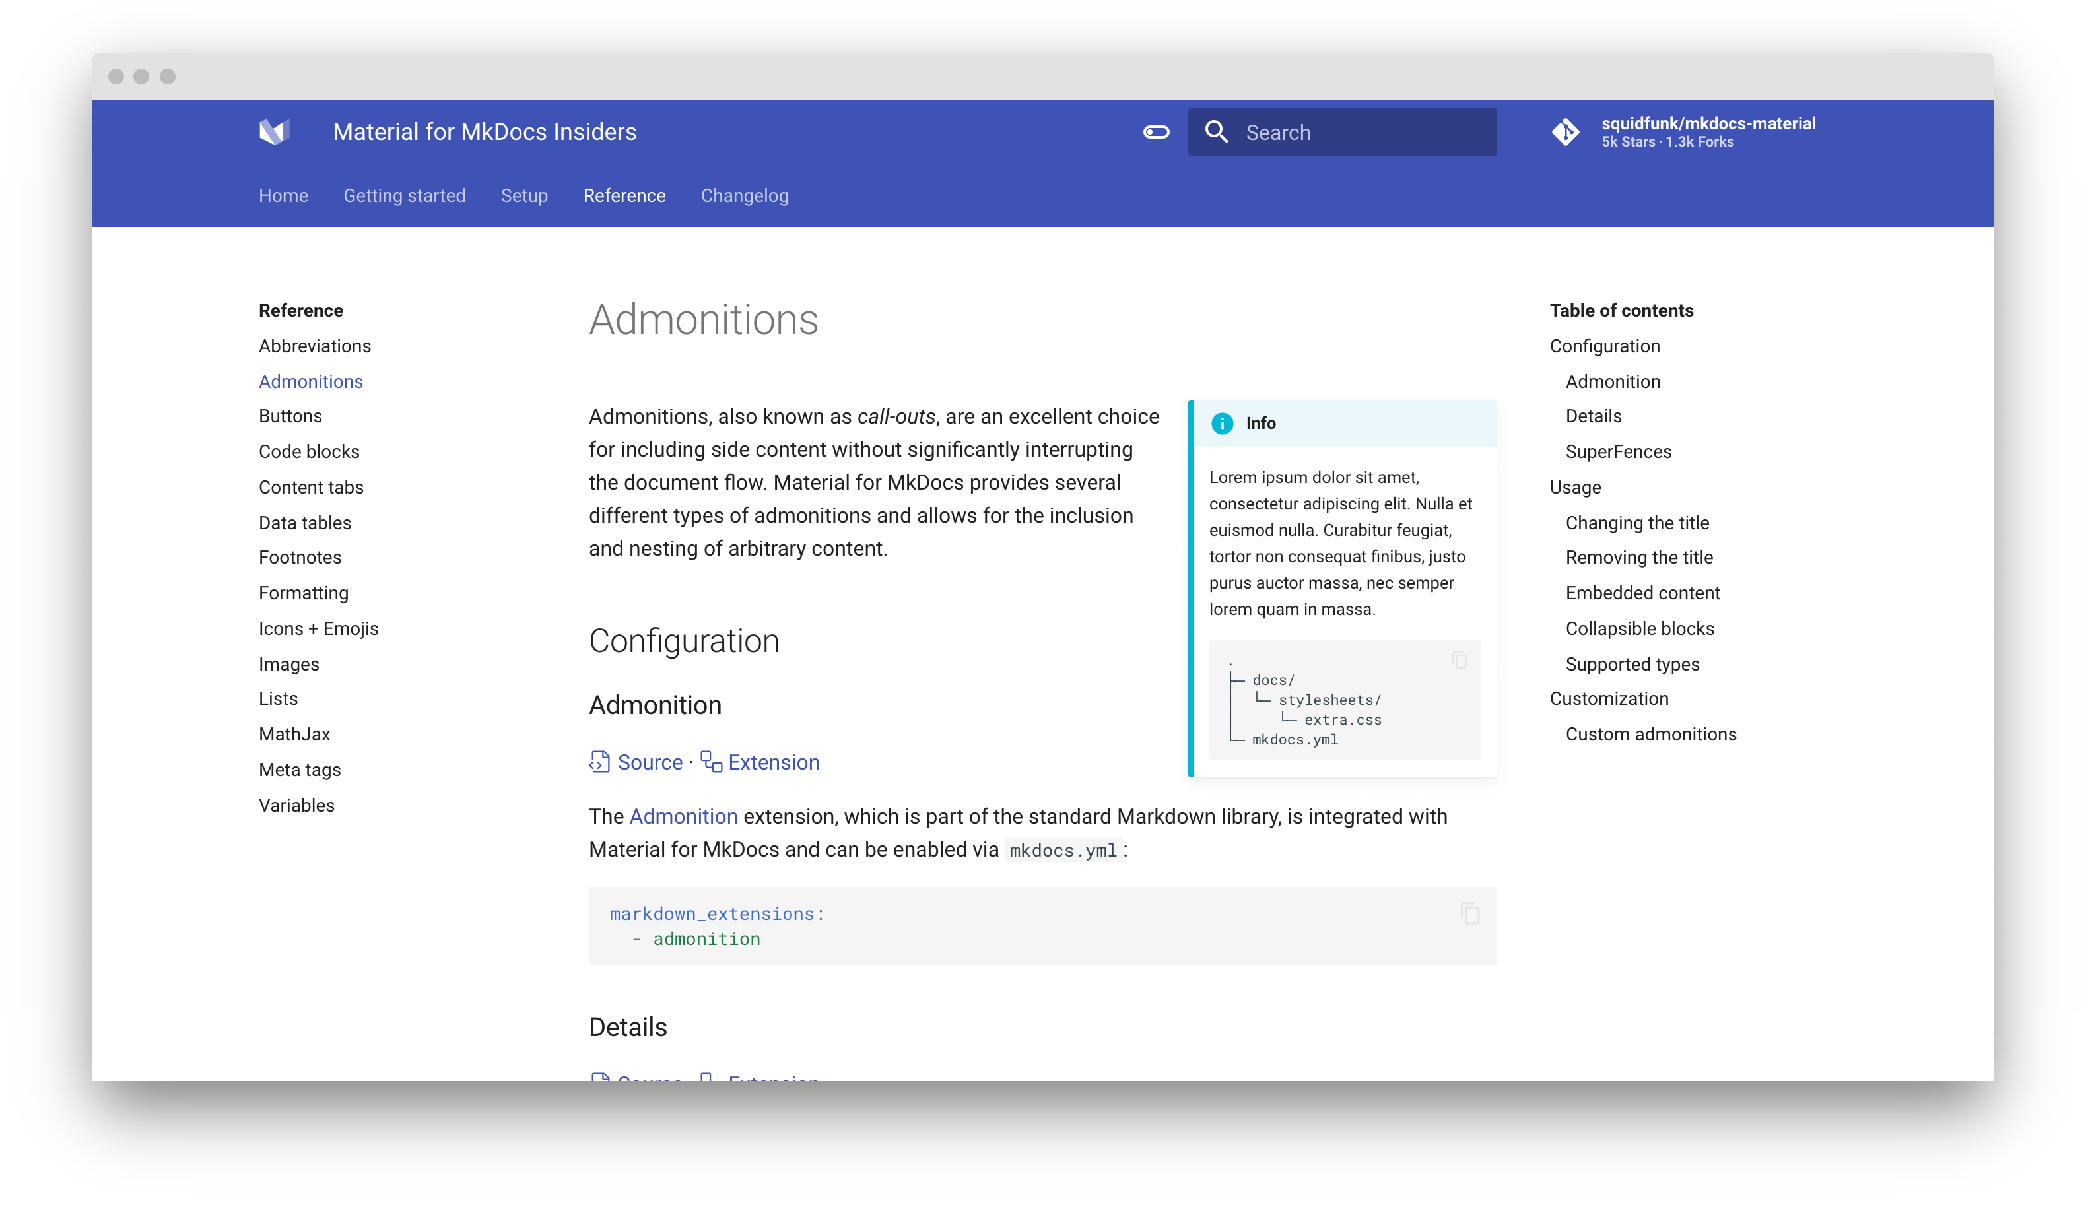Open squidfunk/mkdocs-material repository link
The width and height of the screenshot is (2086, 1213).
pyautogui.click(x=1708, y=124)
